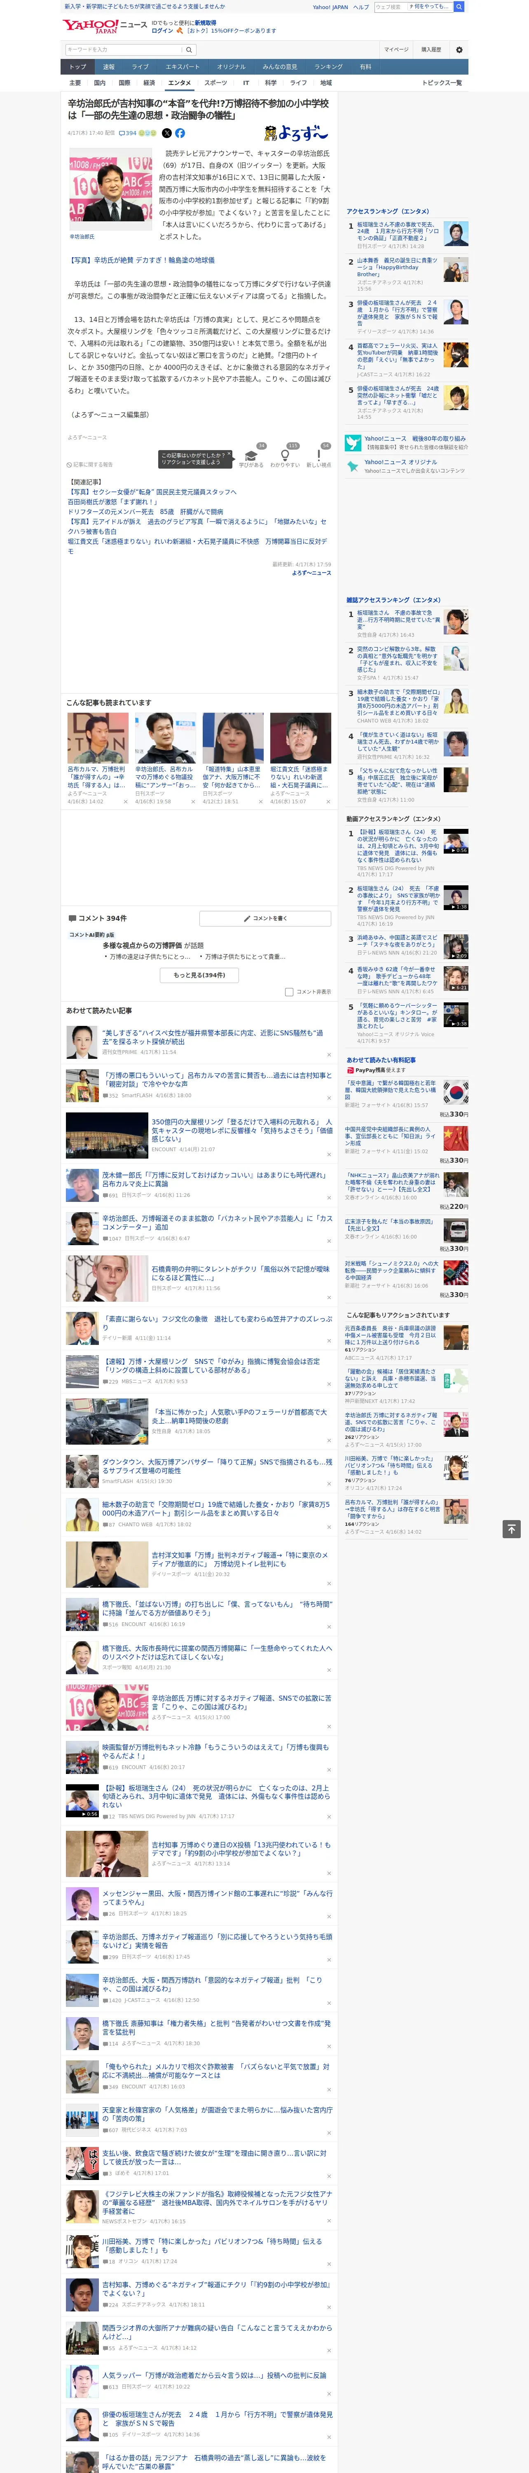529x2473 pixels.
Task: Open the 速報 navigation tab
Action: click(108, 67)
